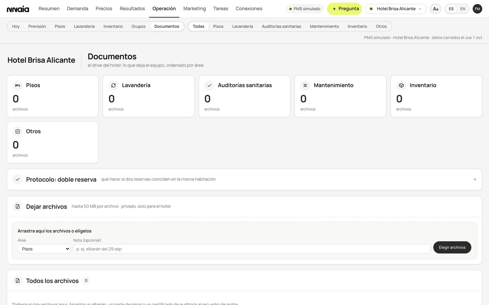Click the refresh icon on Lavandería card
The height and width of the screenshot is (305, 489).
click(x=113, y=85)
